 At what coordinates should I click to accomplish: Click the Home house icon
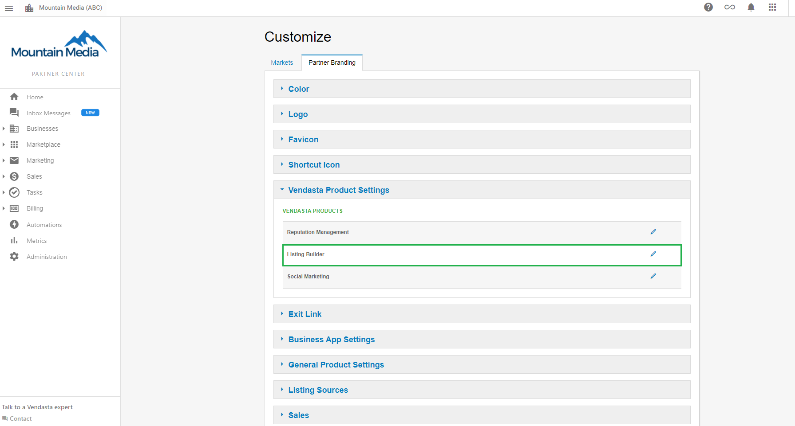(14, 97)
